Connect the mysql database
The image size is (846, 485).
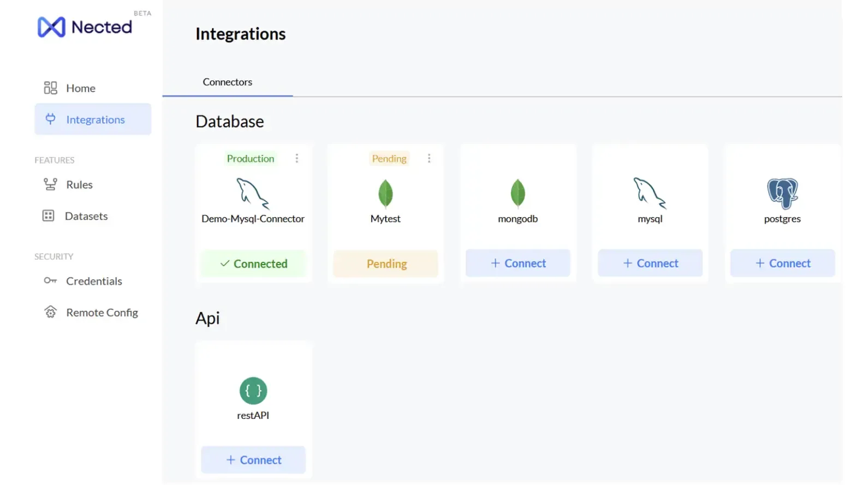coord(650,263)
